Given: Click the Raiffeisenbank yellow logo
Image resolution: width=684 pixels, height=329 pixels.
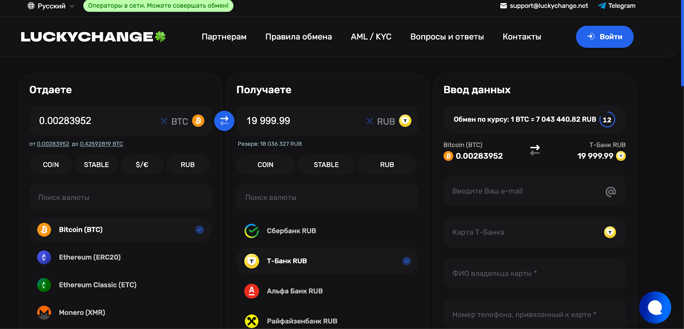Looking at the screenshot, I should pos(252,321).
